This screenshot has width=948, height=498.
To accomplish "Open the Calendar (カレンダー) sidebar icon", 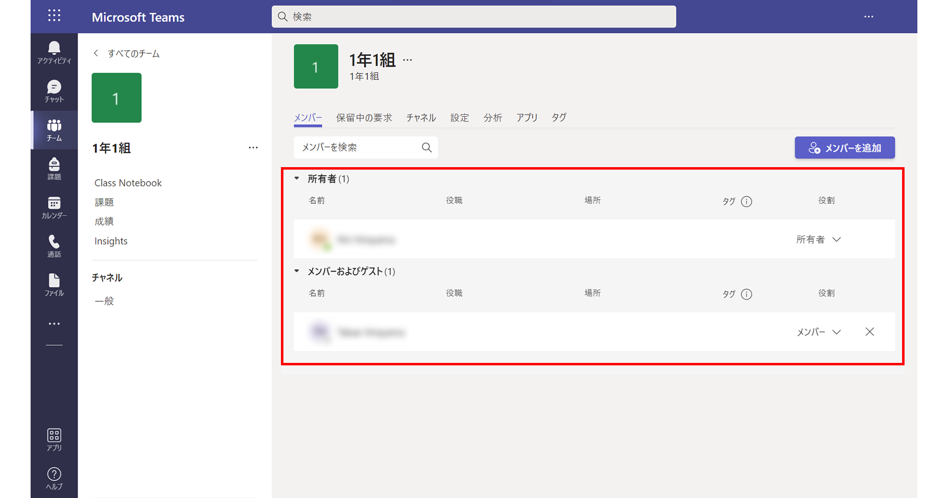I will 54,208.
